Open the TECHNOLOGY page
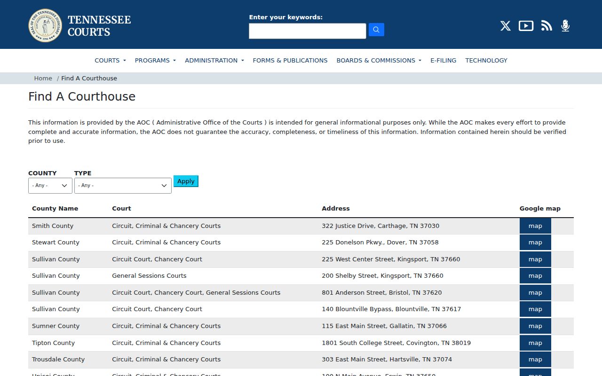Screen dimensions: 602x376 coord(486,60)
